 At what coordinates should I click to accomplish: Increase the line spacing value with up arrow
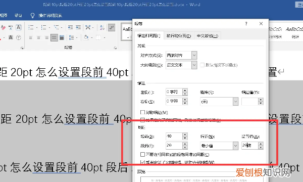261,144
